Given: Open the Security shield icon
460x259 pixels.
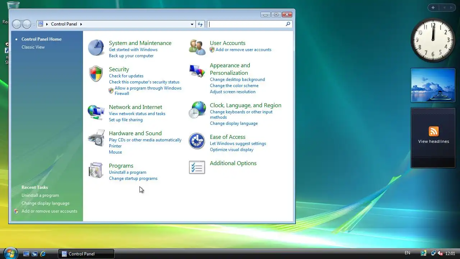Looking at the screenshot, I should 96,74.
